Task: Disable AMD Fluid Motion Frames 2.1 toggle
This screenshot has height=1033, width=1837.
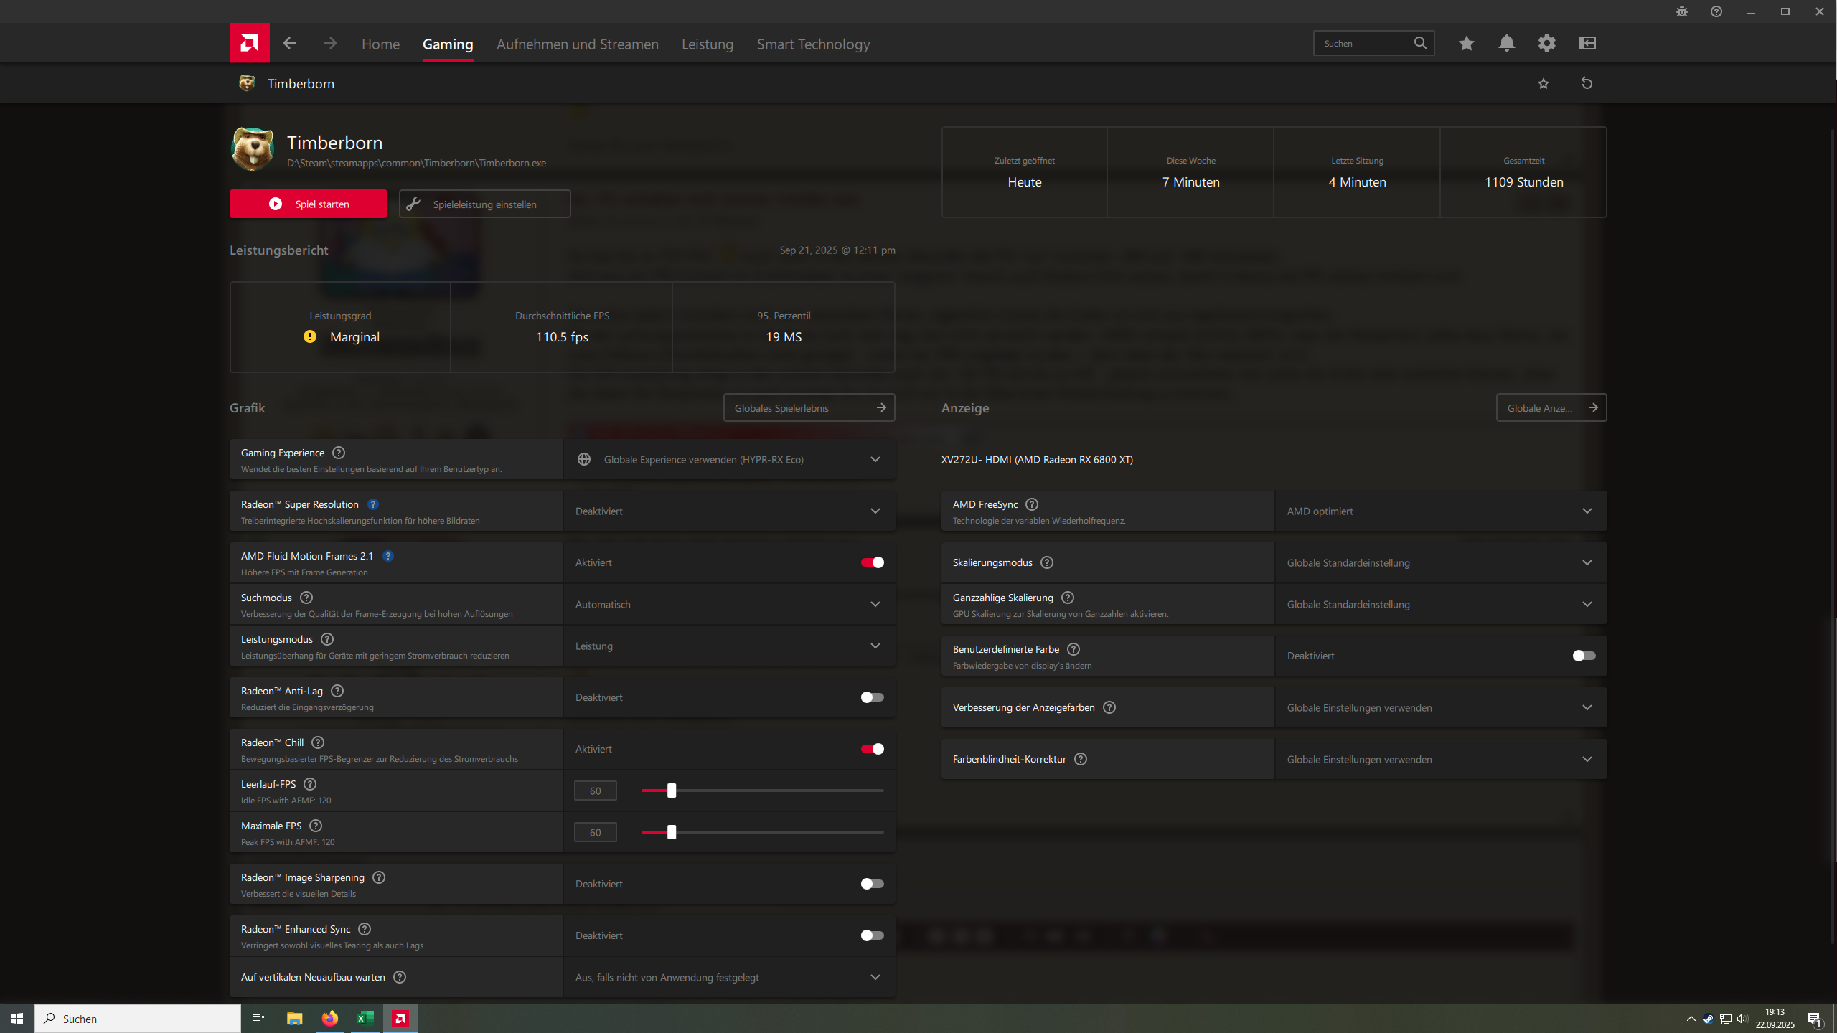Action: coord(872,562)
